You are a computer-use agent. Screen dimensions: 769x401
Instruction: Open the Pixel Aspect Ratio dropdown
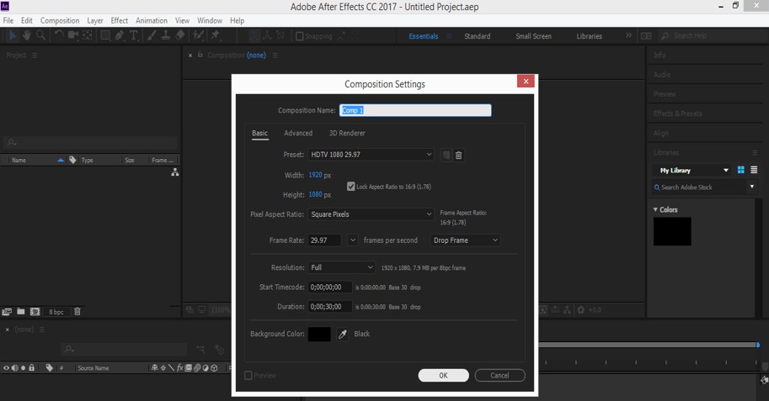(x=371, y=214)
